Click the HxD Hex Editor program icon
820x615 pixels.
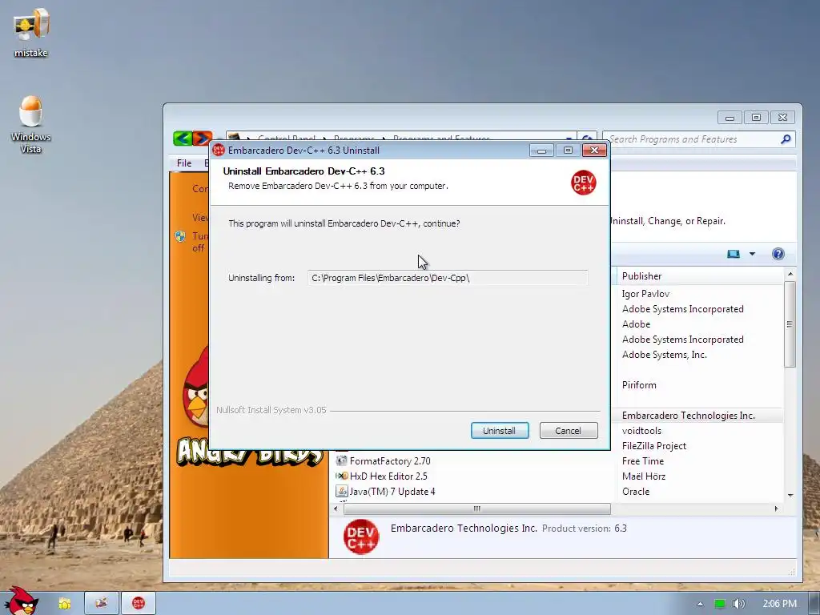point(341,476)
